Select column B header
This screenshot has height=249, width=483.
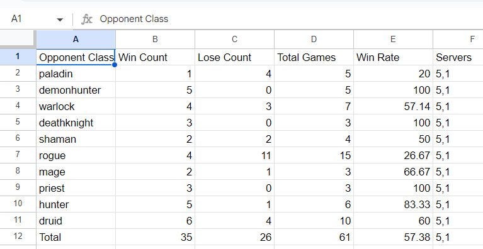tap(156, 40)
